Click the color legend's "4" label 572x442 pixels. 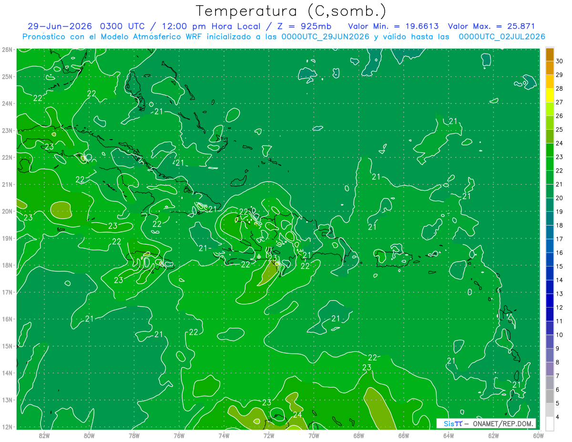558,417
